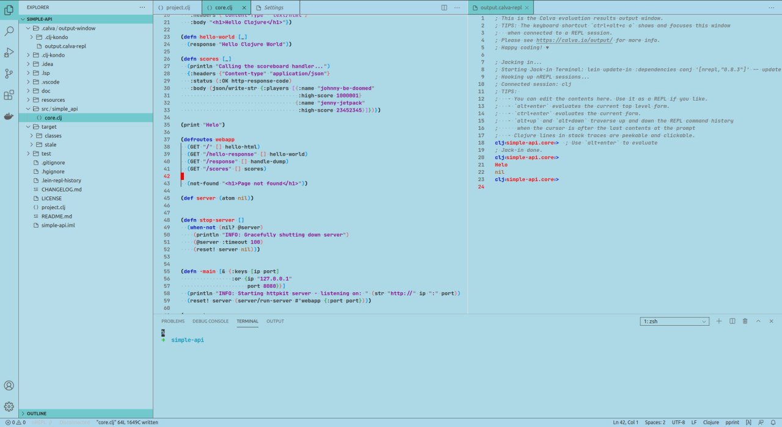Kill terminal with the trash icon
This screenshot has height=427, width=782.
(x=745, y=321)
